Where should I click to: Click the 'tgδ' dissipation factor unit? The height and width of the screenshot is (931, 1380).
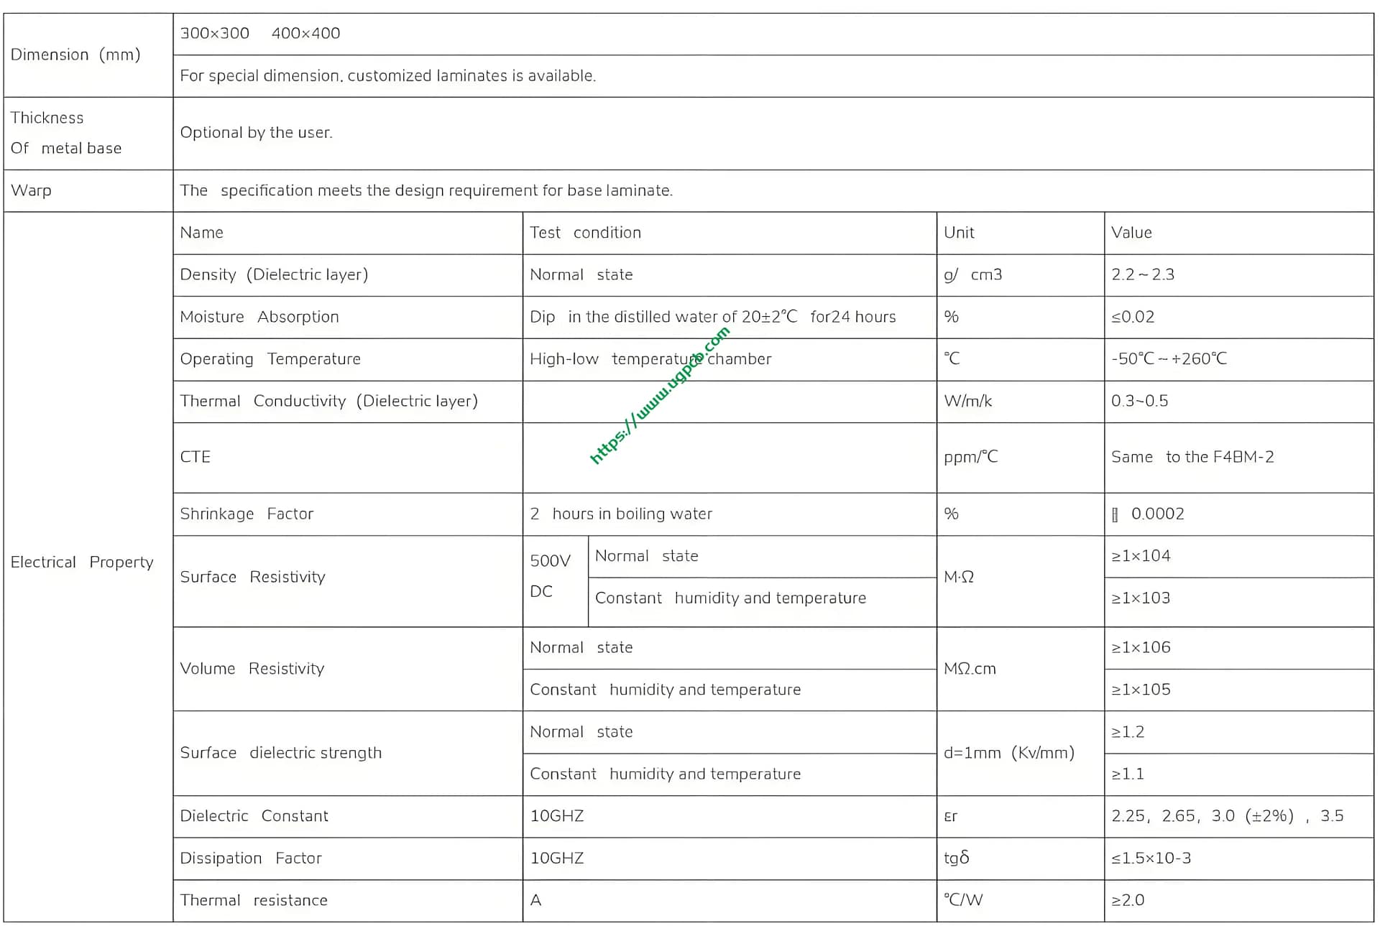[x=956, y=858]
